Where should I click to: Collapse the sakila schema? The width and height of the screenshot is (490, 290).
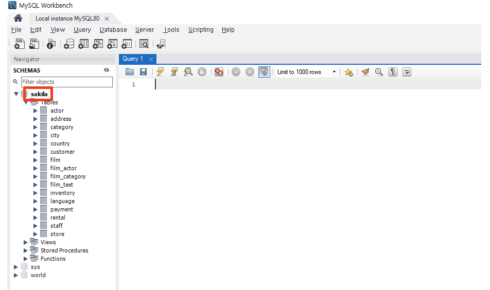(x=16, y=94)
